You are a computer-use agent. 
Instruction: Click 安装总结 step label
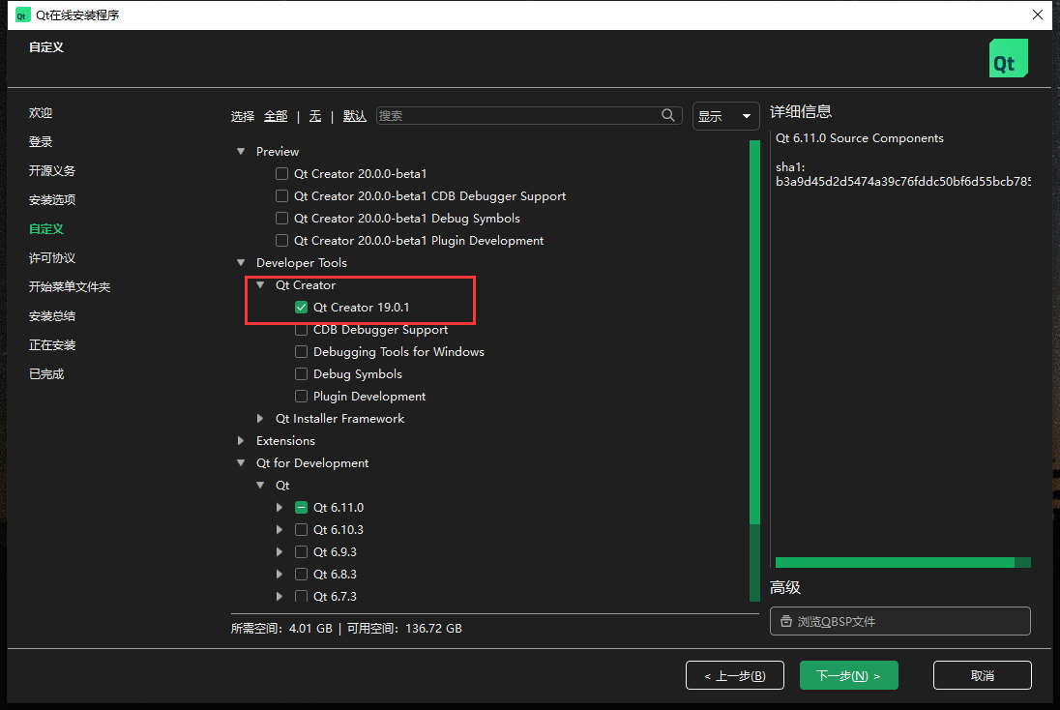point(52,316)
